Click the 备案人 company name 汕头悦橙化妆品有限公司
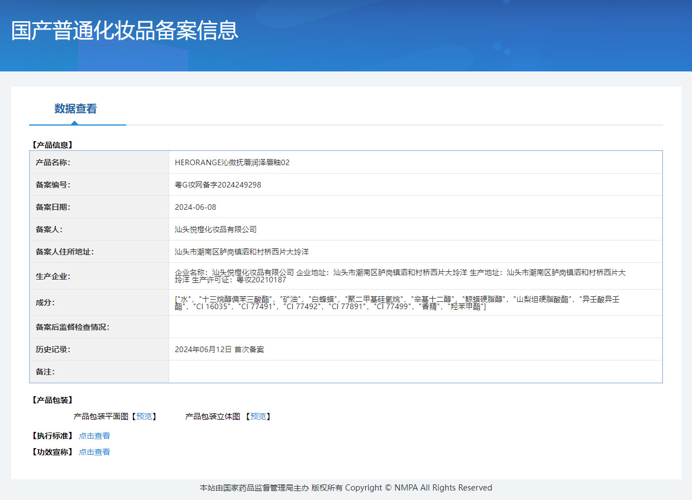The width and height of the screenshot is (692, 500). click(x=216, y=229)
